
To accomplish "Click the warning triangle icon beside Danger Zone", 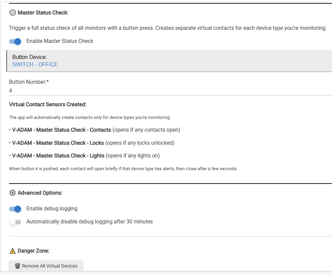I will pos(13,251).
